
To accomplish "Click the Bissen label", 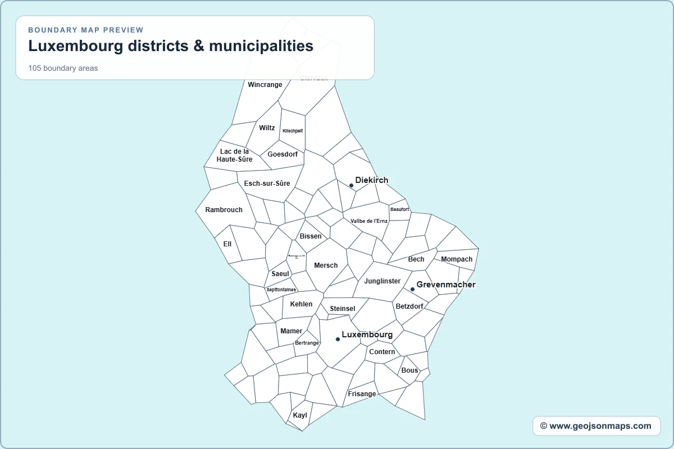I will 311,236.
